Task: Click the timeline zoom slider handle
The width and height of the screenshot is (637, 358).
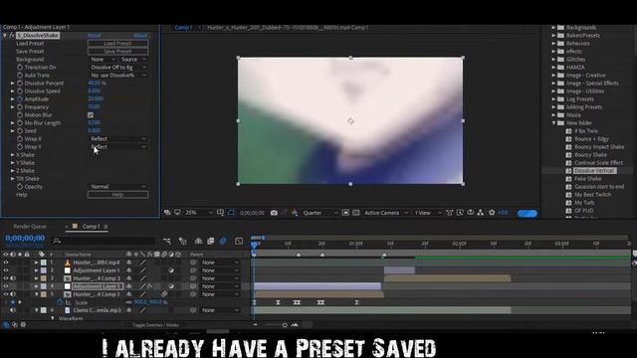Action: 285,325
